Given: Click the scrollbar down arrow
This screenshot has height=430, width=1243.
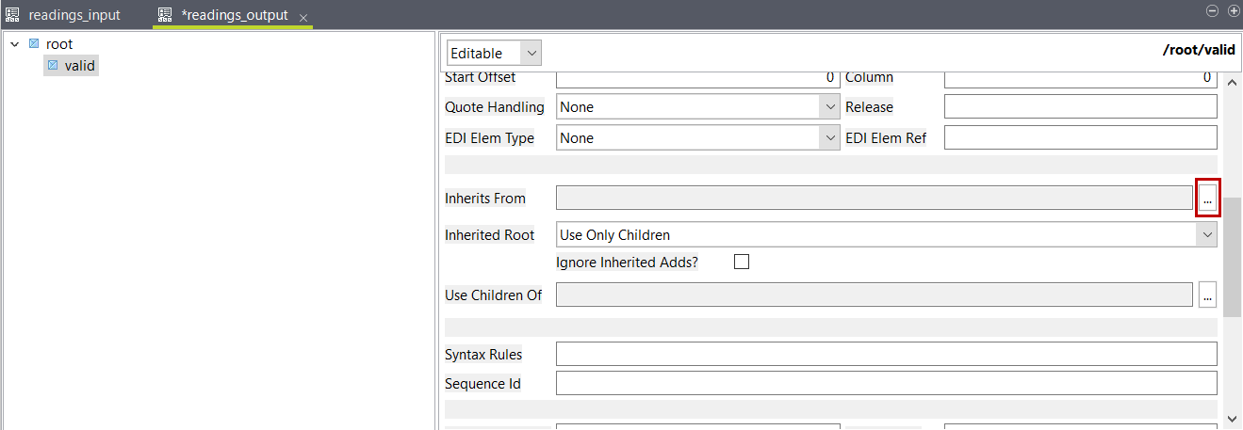Looking at the screenshot, I should (x=1232, y=417).
